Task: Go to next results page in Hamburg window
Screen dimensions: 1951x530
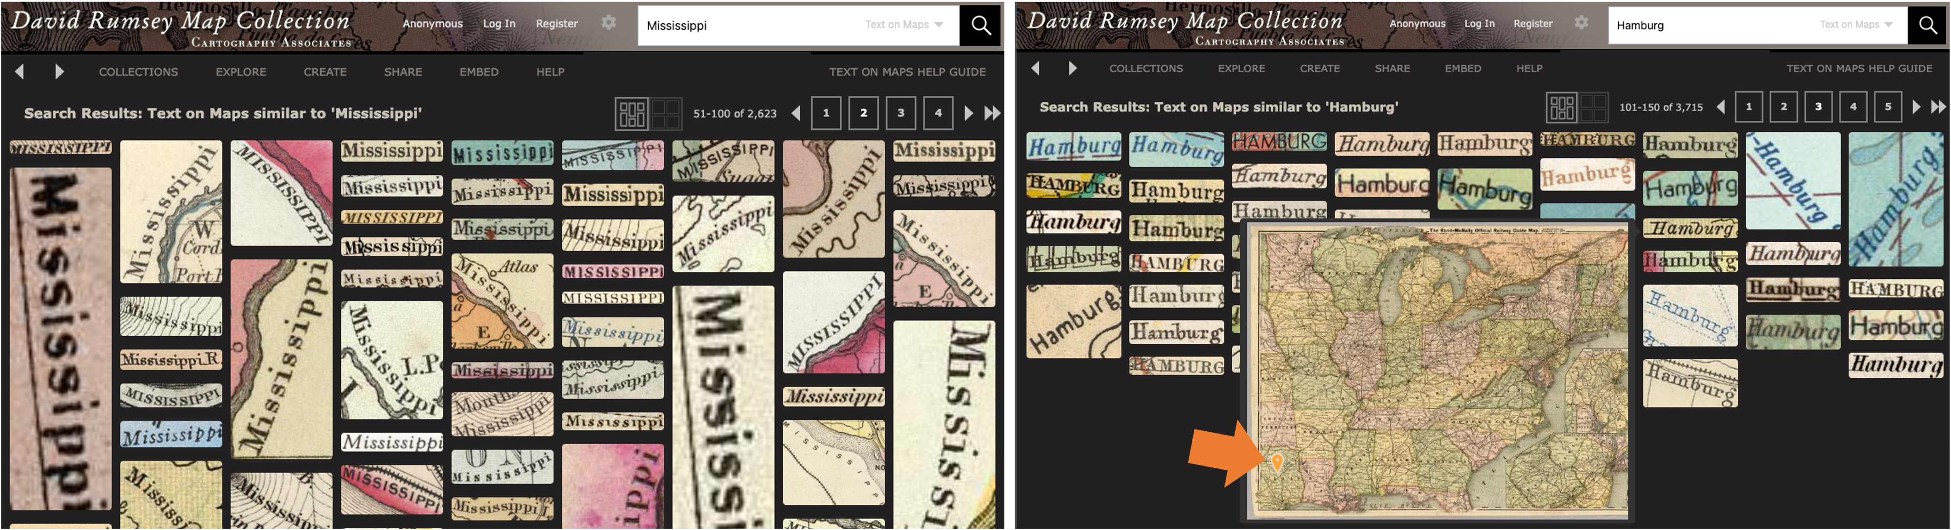Action: 1916,107
